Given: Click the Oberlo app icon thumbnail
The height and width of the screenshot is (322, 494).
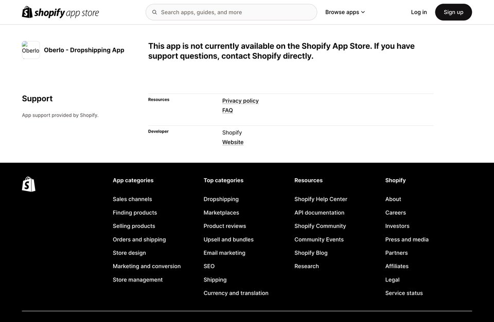Looking at the screenshot, I should coord(30,50).
